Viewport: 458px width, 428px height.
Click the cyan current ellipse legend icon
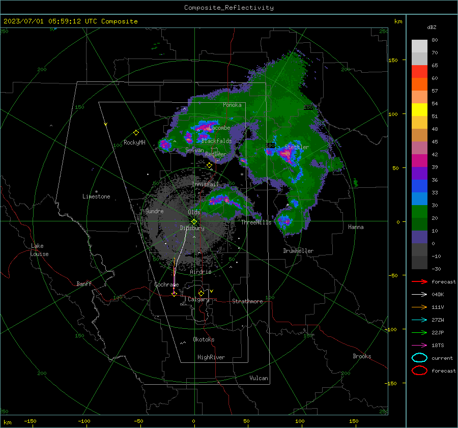tap(419, 358)
